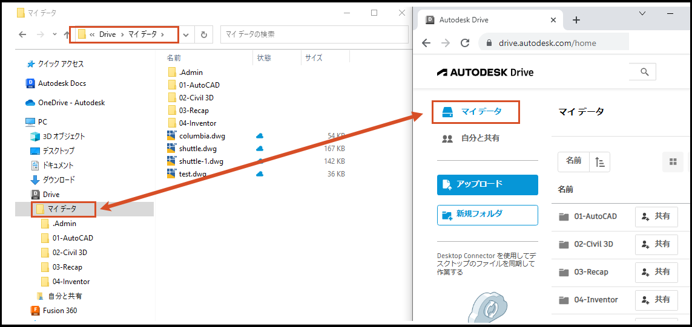692x327 pixels.
Task: Open the browser tab search chevron
Action: (642, 14)
